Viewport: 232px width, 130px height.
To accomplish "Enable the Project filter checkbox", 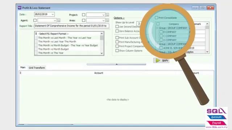I will 84,15.
